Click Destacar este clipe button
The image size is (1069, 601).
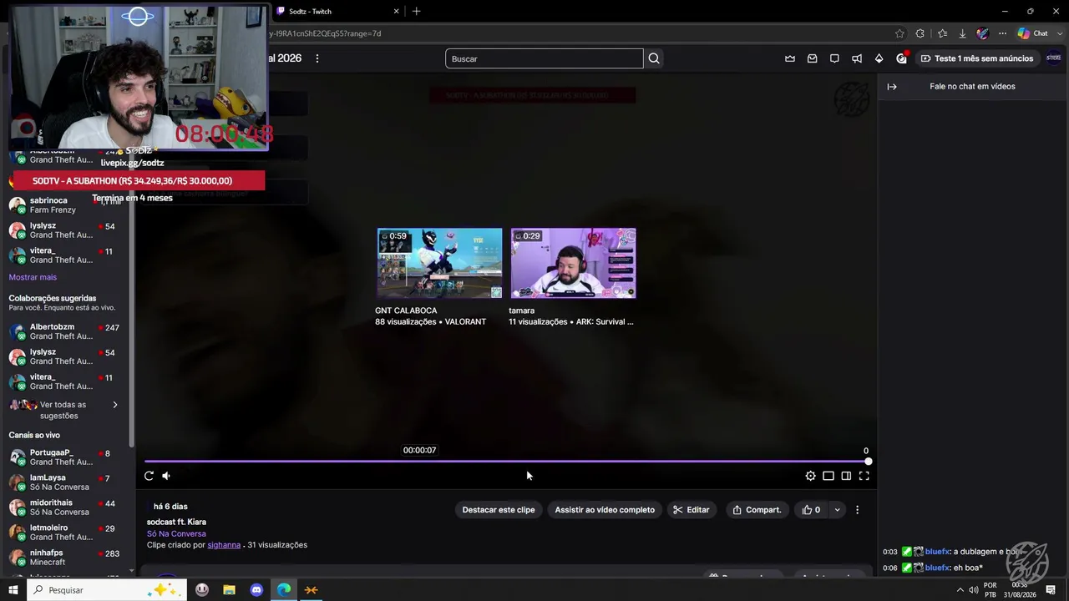[499, 510]
